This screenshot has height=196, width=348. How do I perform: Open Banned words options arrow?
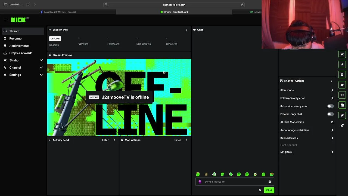[332, 138]
